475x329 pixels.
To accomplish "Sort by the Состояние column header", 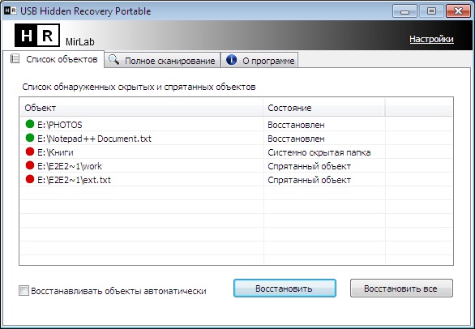I will pyautogui.click(x=324, y=108).
